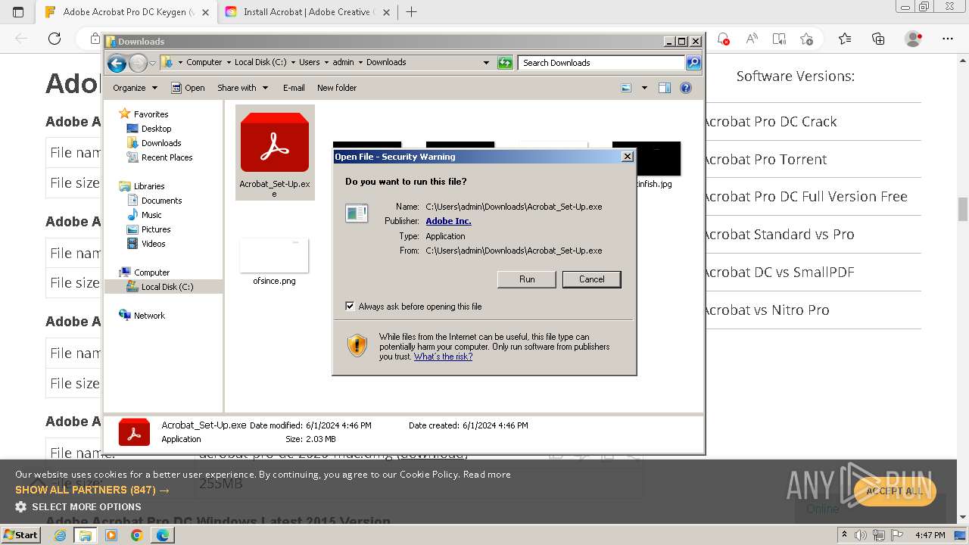Expand SELECT MORE OPTIONS for cookies
969x545 pixels.
[x=79, y=506]
